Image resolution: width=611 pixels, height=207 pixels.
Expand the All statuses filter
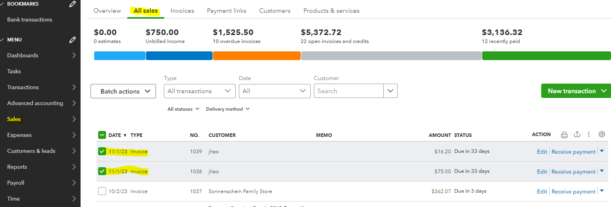183,109
